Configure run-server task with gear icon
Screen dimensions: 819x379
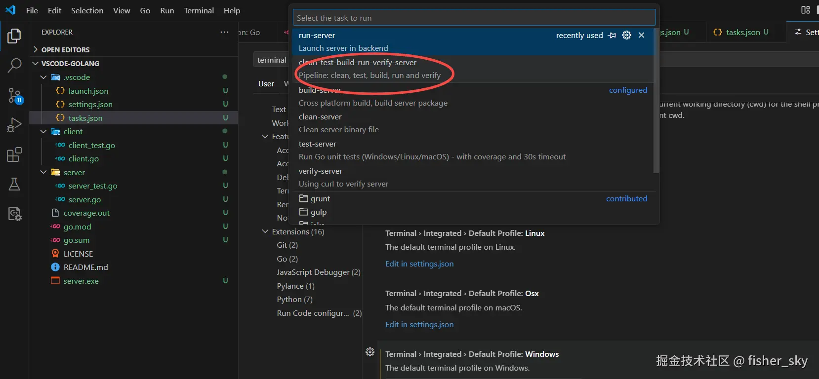coord(627,35)
